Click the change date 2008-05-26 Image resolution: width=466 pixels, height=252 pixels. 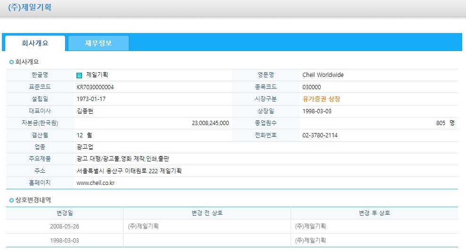click(65, 227)
